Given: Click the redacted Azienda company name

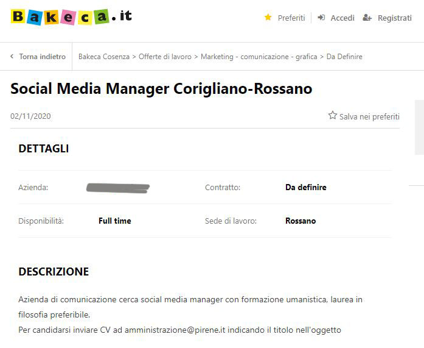Looking at the screenshot, I should click(x=118, y=188).
